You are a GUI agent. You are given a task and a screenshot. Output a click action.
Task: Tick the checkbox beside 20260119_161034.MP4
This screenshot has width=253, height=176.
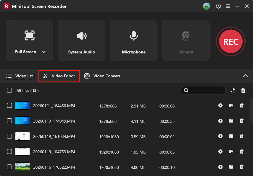tap(9, 136)
